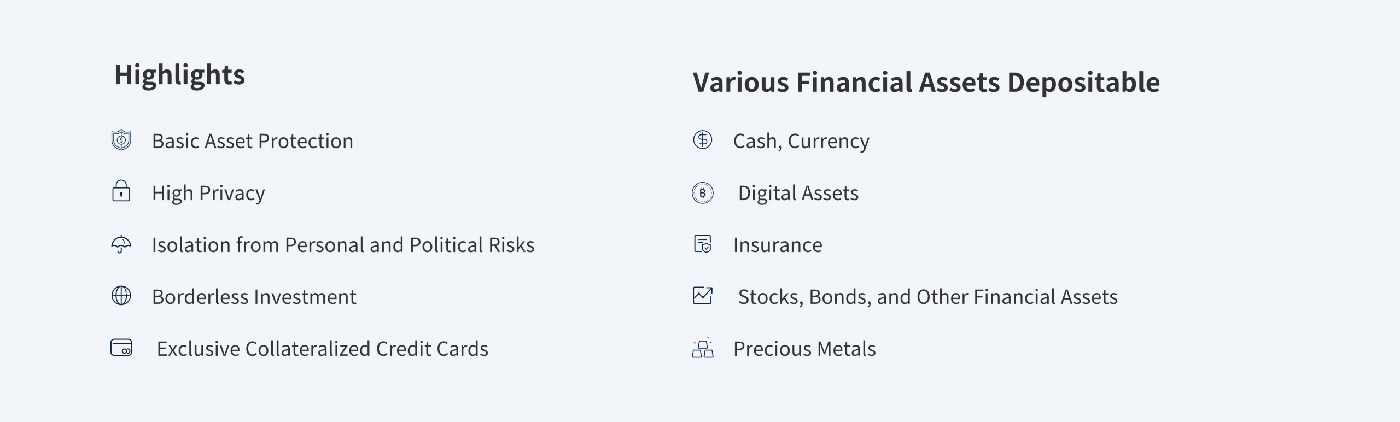Click the padlock icon for High Privacy
This screenshot has height=422, width=1400.
[121, 191]
